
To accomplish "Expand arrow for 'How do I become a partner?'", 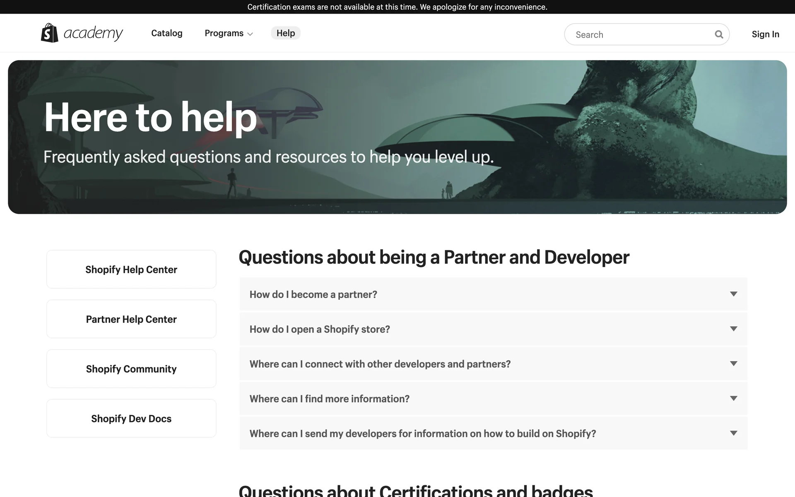I will [x=733, y=294].
